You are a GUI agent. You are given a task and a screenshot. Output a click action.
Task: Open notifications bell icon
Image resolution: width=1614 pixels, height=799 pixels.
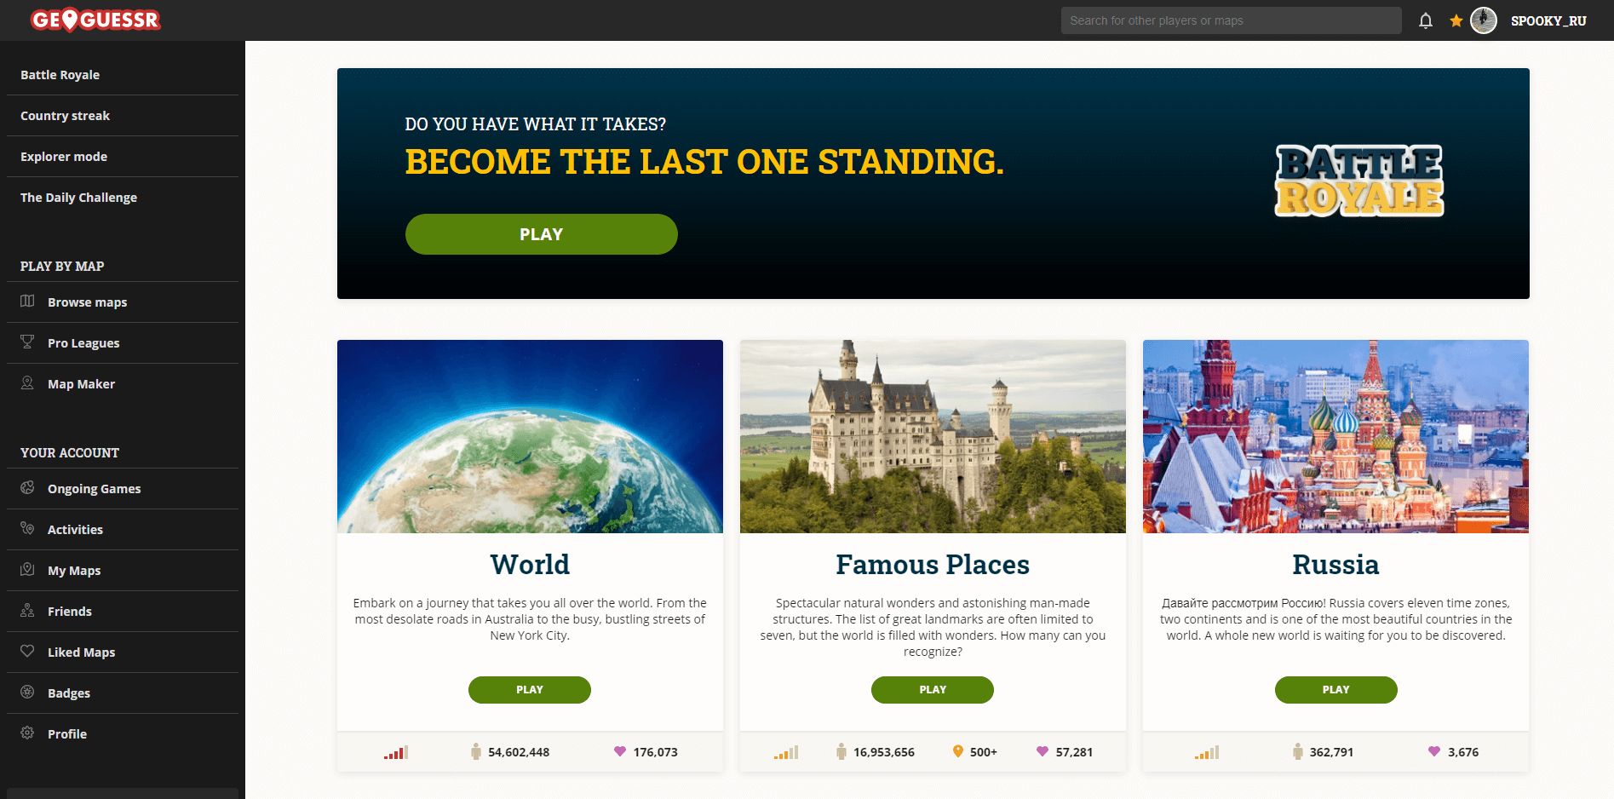(x=1426, y=20)
